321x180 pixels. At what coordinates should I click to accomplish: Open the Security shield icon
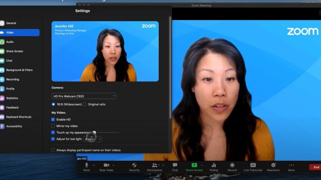(x=134, y=165)
